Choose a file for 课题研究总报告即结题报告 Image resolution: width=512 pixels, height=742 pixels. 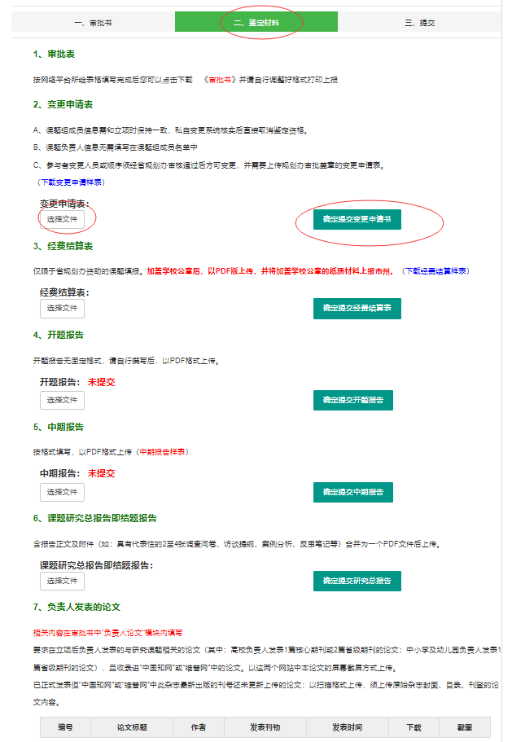pos(62,581)
